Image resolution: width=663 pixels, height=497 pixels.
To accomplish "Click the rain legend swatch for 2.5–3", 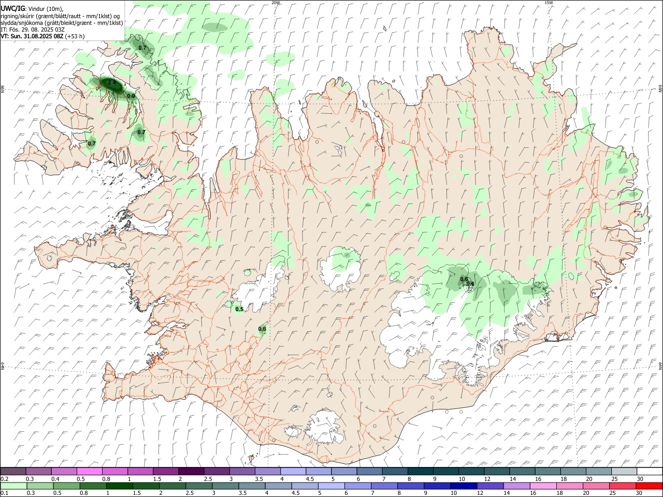I will pyautogui.click(x=198, y=486).
